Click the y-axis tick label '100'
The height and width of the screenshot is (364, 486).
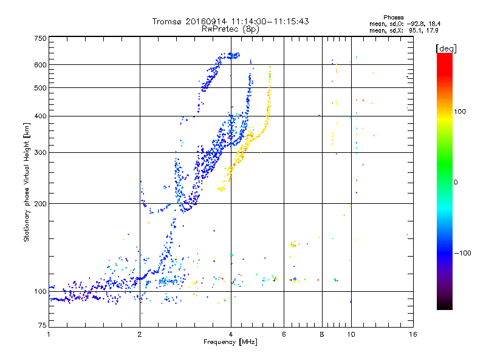tap(40, 291)
